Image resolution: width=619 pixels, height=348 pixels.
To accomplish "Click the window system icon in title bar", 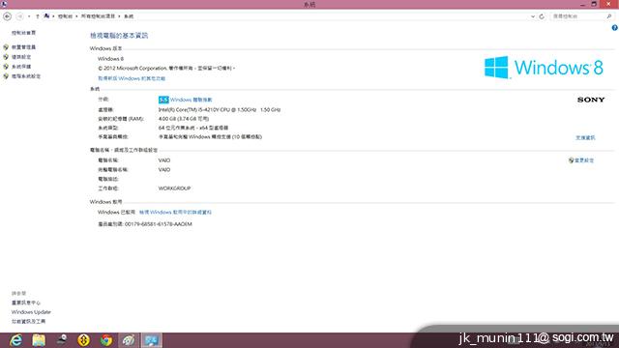I will click(4, 4).
